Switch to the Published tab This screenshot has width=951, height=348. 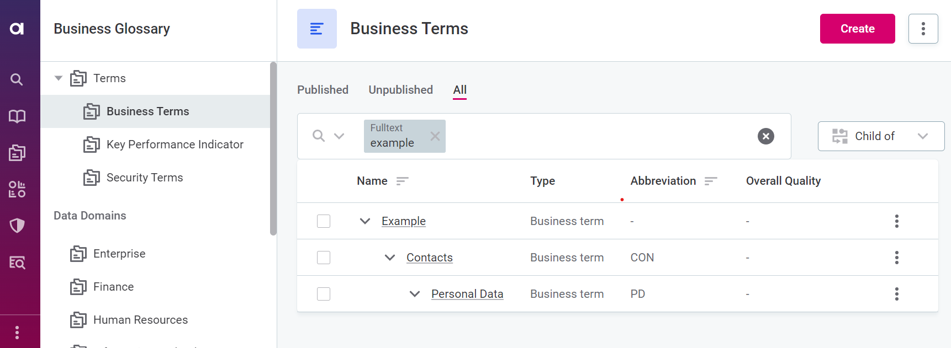click(x=323, y=90)
